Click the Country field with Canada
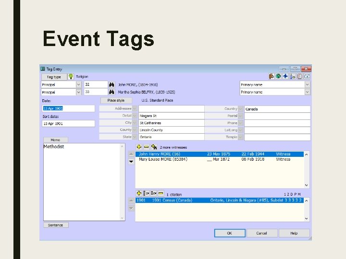Image resolution: width=346 pixels, height=259 pixels. click(x=277, y=109)
